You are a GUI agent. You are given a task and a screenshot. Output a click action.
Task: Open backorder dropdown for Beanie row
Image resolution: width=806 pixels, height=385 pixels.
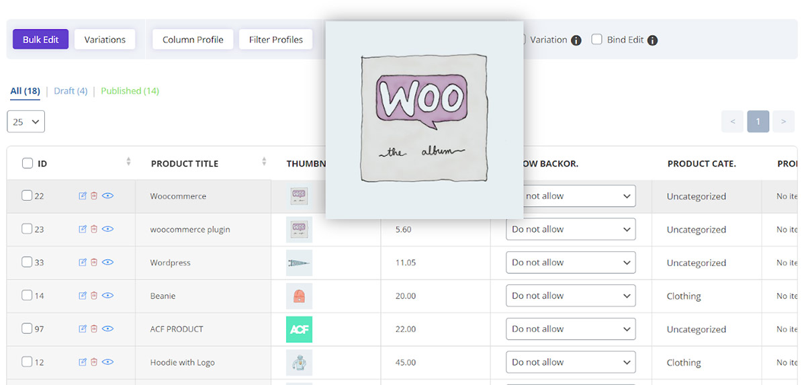pos(570,296)
